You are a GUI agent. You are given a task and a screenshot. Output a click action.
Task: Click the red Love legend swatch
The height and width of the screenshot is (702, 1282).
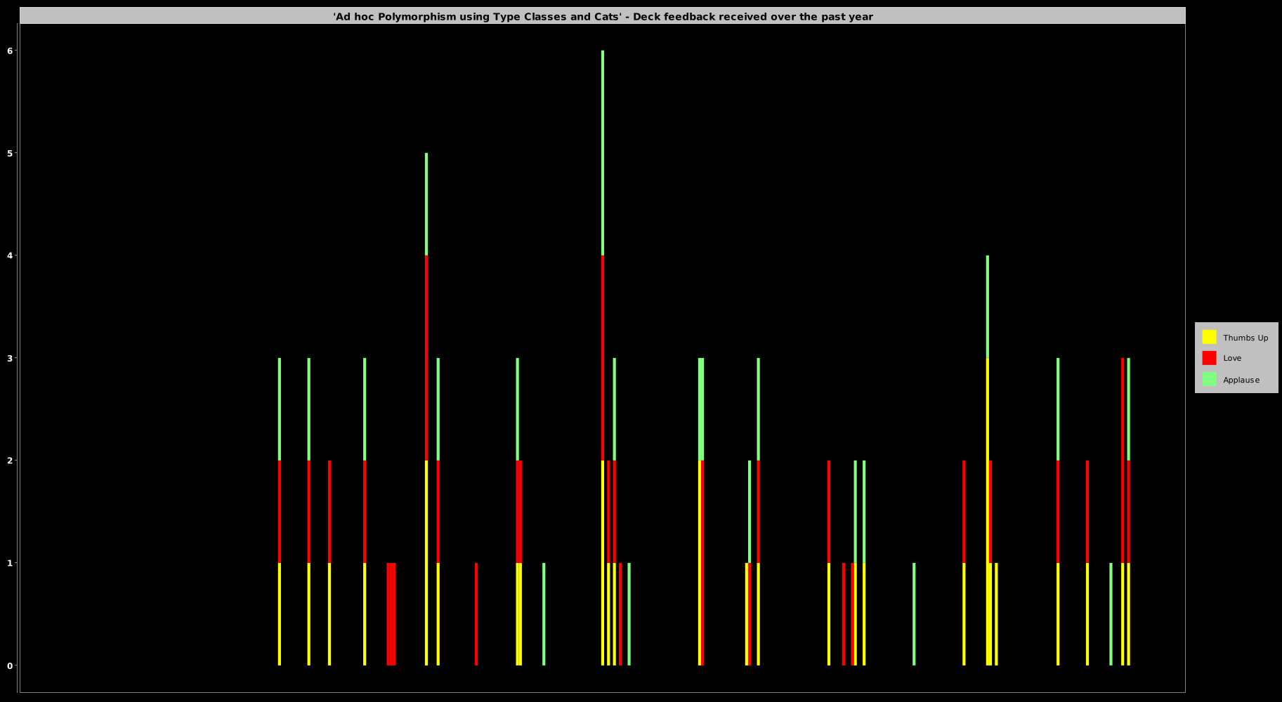(1209, 358)
